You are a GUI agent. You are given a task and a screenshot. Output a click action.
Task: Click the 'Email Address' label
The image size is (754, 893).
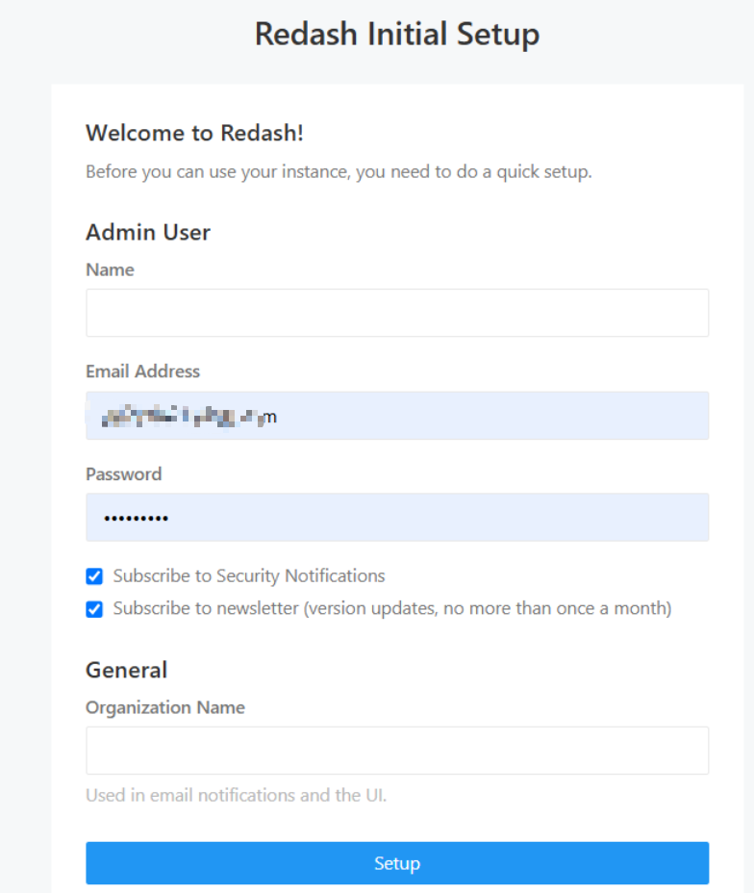[x=143, y=371]
